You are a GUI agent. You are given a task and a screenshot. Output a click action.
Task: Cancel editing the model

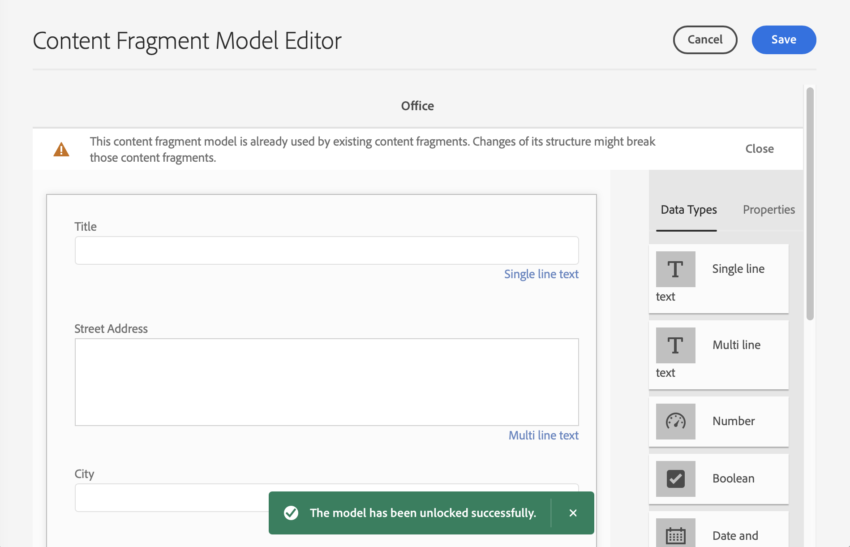(x=705, y=40)
